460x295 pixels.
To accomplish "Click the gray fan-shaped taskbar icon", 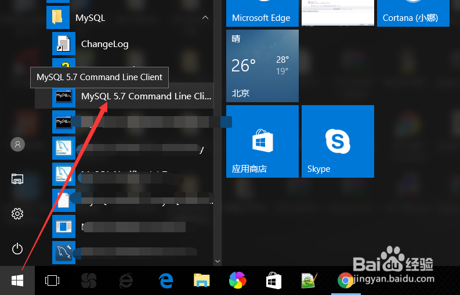I will pos(89,280).
